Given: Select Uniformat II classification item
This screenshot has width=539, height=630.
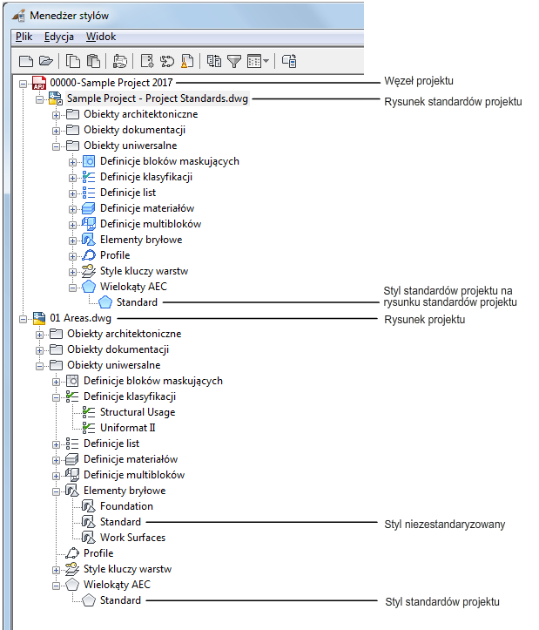Looking at the screenshot, I should [128, 428].
